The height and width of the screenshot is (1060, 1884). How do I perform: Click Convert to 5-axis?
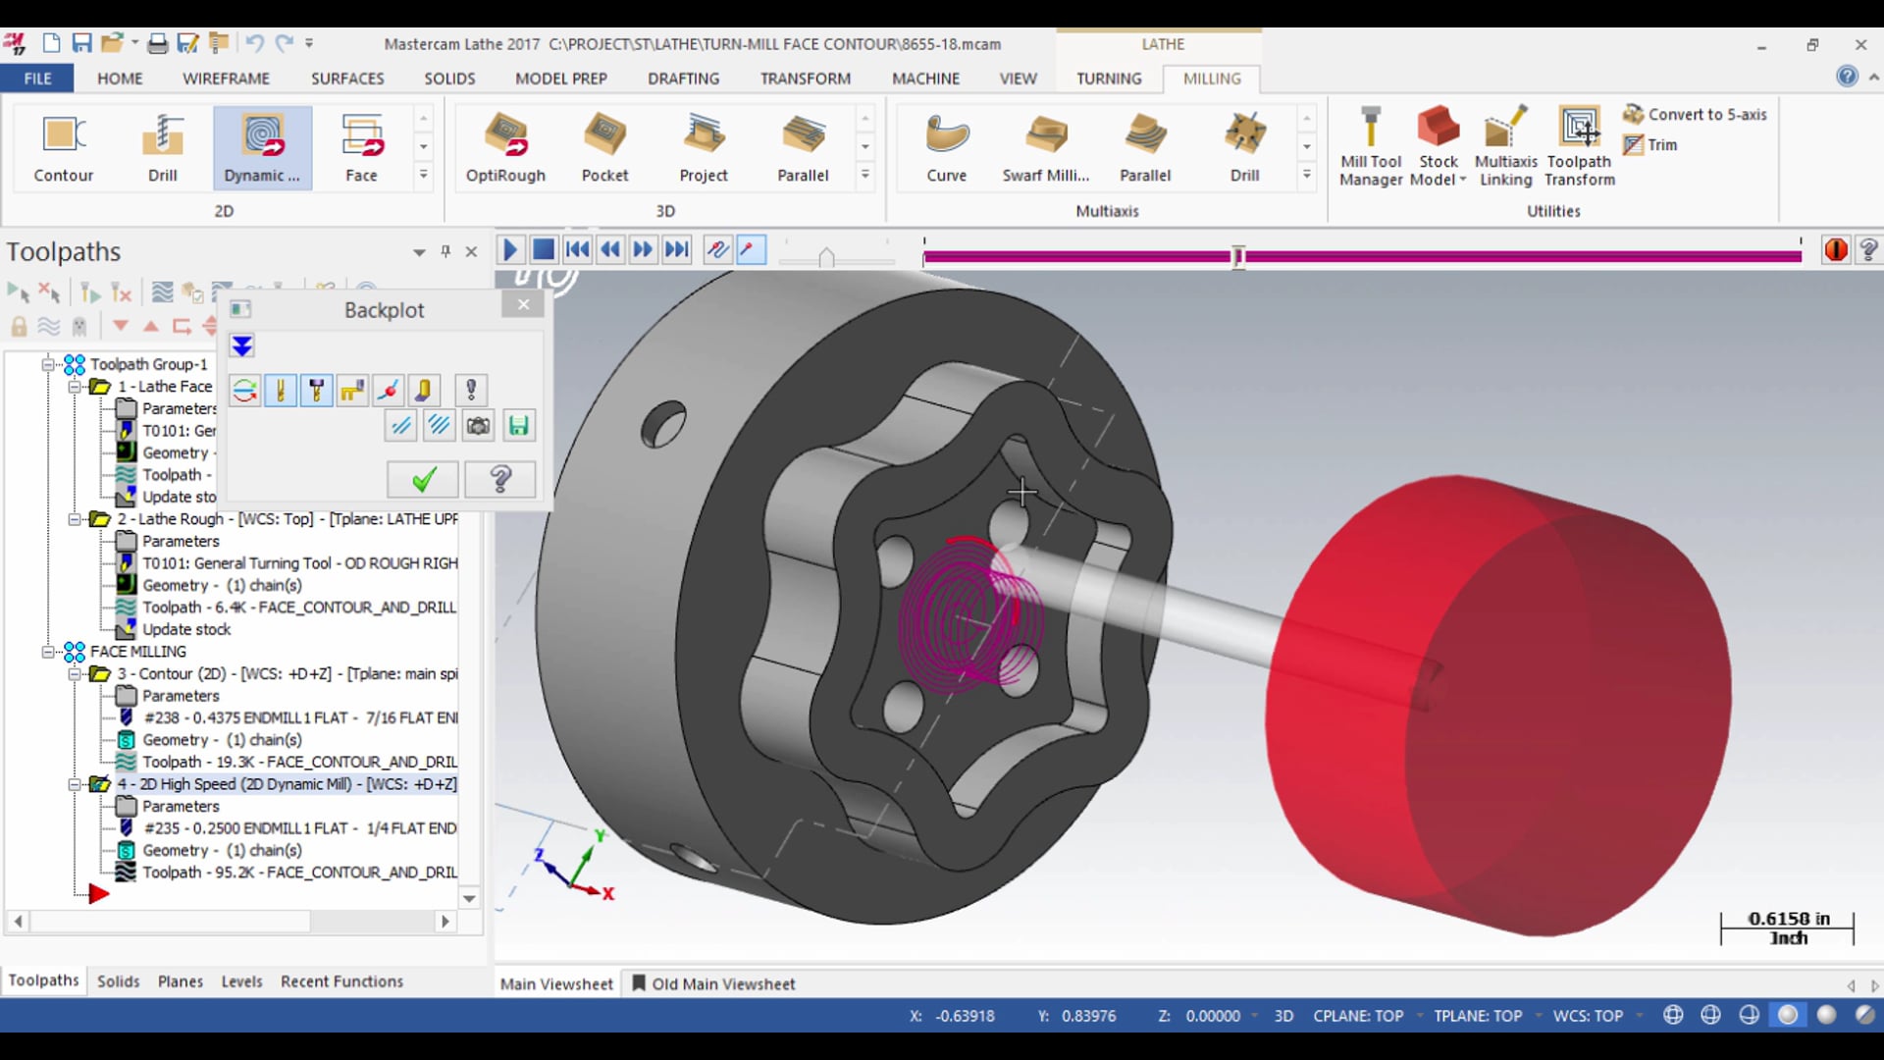coord(1695,114)
